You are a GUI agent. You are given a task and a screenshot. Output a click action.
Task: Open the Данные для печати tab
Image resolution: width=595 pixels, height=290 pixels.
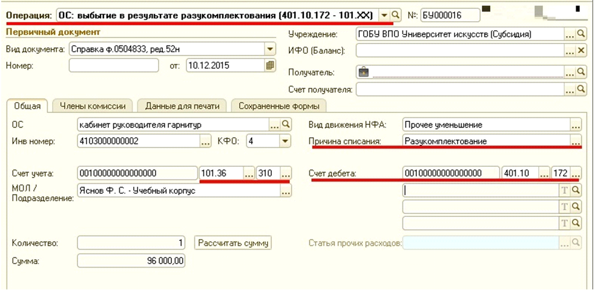pos(182,106)
